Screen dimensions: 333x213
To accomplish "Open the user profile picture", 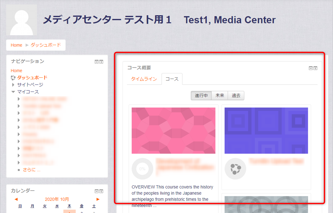I will [x=21, y=20].
